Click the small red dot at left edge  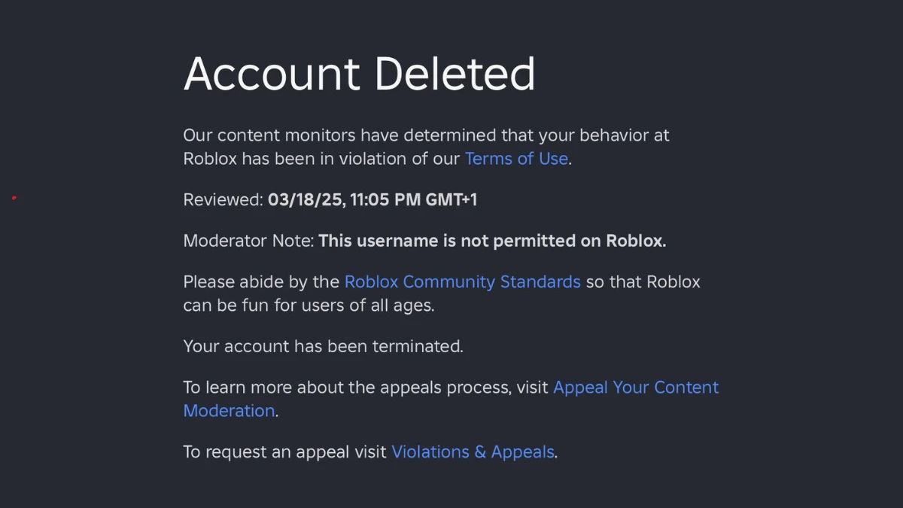tap(14, 198)
